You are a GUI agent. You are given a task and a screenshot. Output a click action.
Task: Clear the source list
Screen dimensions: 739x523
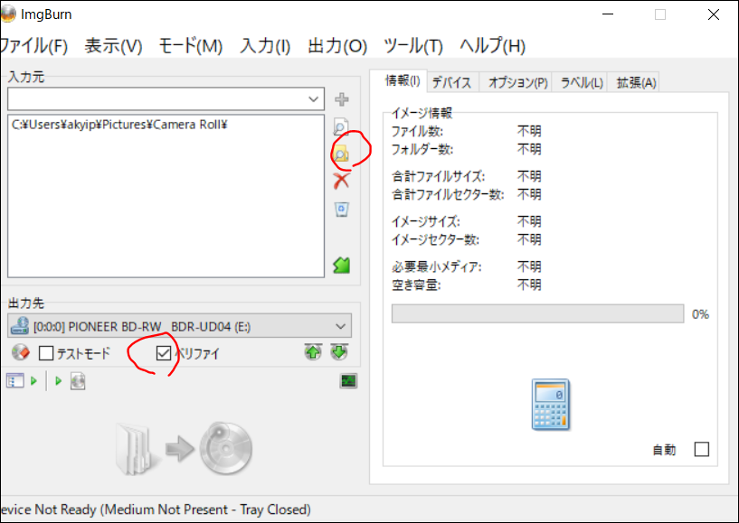tap(344, 209)
